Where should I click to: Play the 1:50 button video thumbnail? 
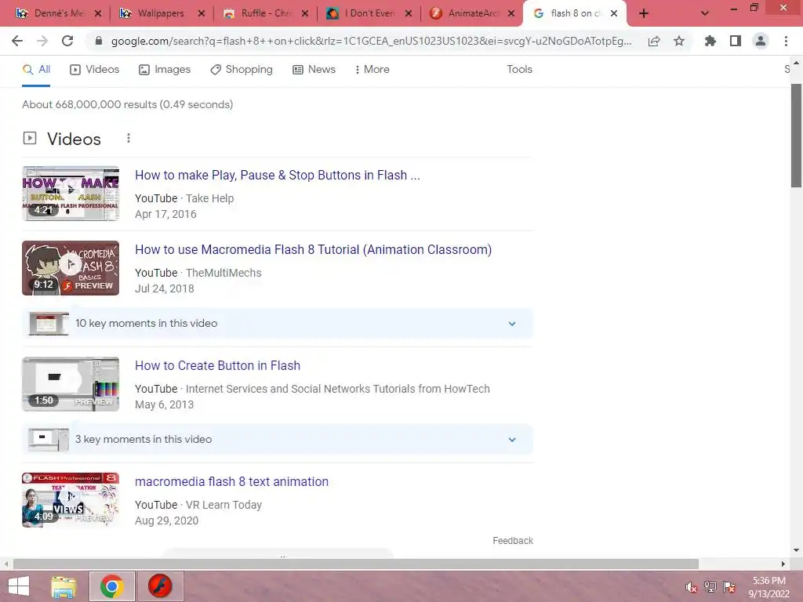click(x=71, y=384)
